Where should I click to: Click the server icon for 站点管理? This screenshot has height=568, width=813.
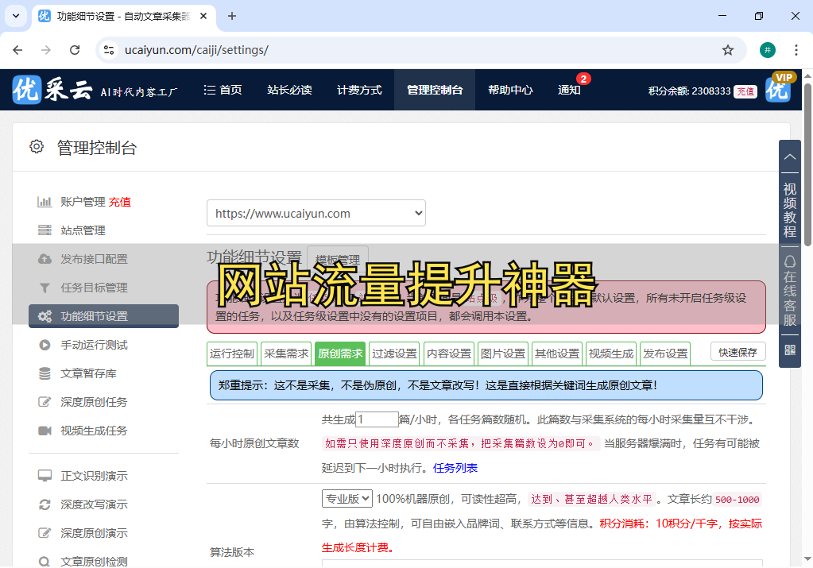45,230
